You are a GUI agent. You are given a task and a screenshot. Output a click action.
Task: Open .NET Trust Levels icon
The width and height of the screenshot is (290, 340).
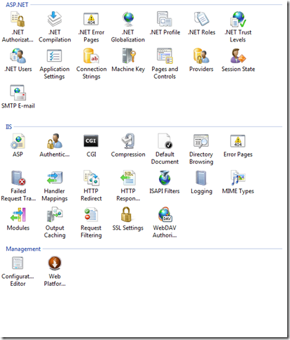pyautogui.click(x=238, y=19)
